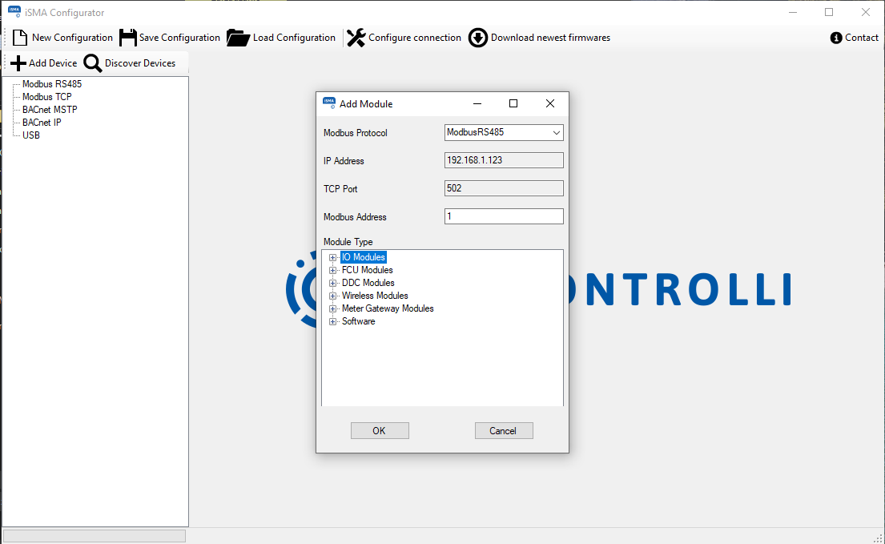The image size is (885, 544).
Task: Click the horizontal scrollbar at the bottom
Action: [96, 534]
